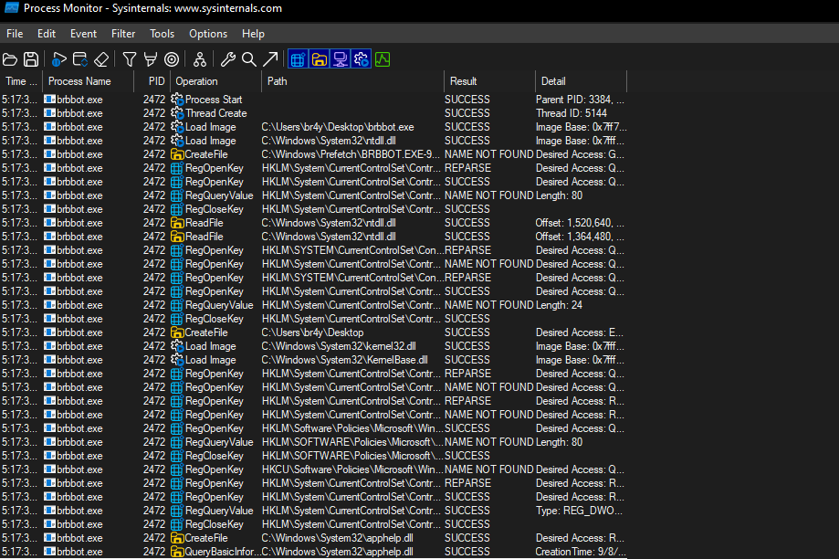Click the Result column header
This screenshot has width=839, height=559.
489,81
